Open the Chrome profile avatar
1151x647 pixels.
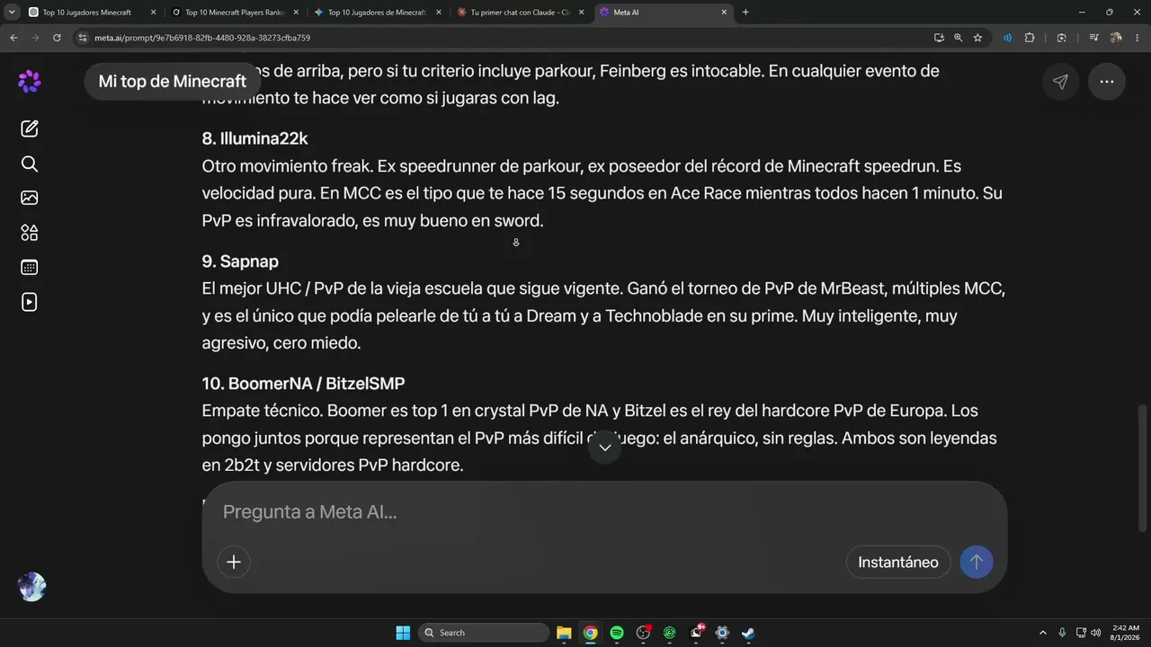(x=1116, y=38)
